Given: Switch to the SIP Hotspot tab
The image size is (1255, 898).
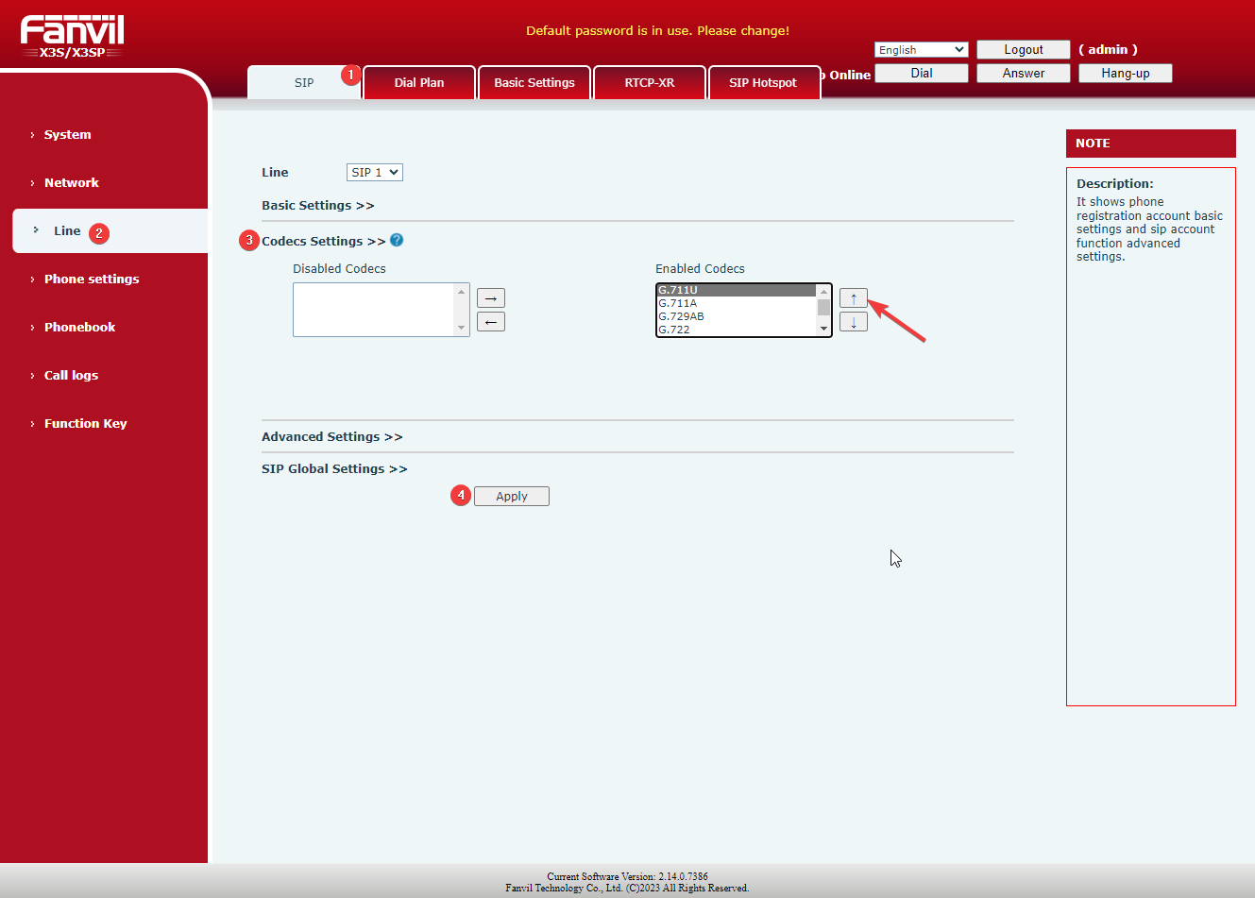Looking at the screenshot, I should 763,82.
